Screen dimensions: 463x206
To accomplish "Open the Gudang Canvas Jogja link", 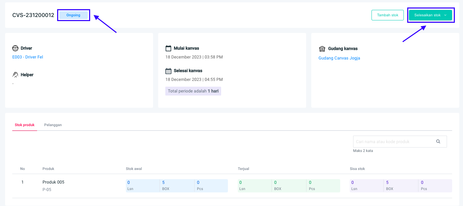I will point(339,58).
